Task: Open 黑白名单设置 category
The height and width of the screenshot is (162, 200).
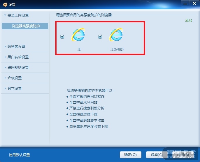Action: [x=18, y=57]
